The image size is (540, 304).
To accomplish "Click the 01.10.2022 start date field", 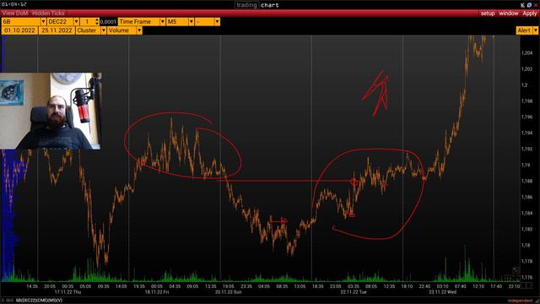I will click(x=19, y=30).
